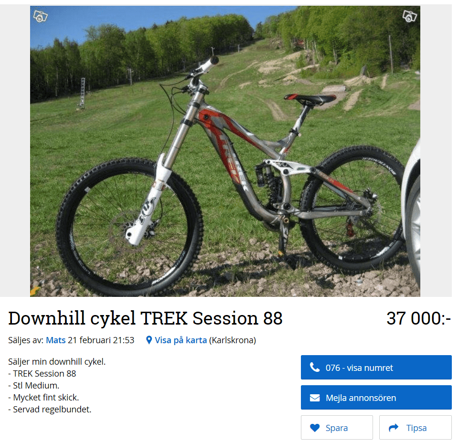Click the posting date 21 februari 21:53
459x442 pixels.
tap(101, 340)
